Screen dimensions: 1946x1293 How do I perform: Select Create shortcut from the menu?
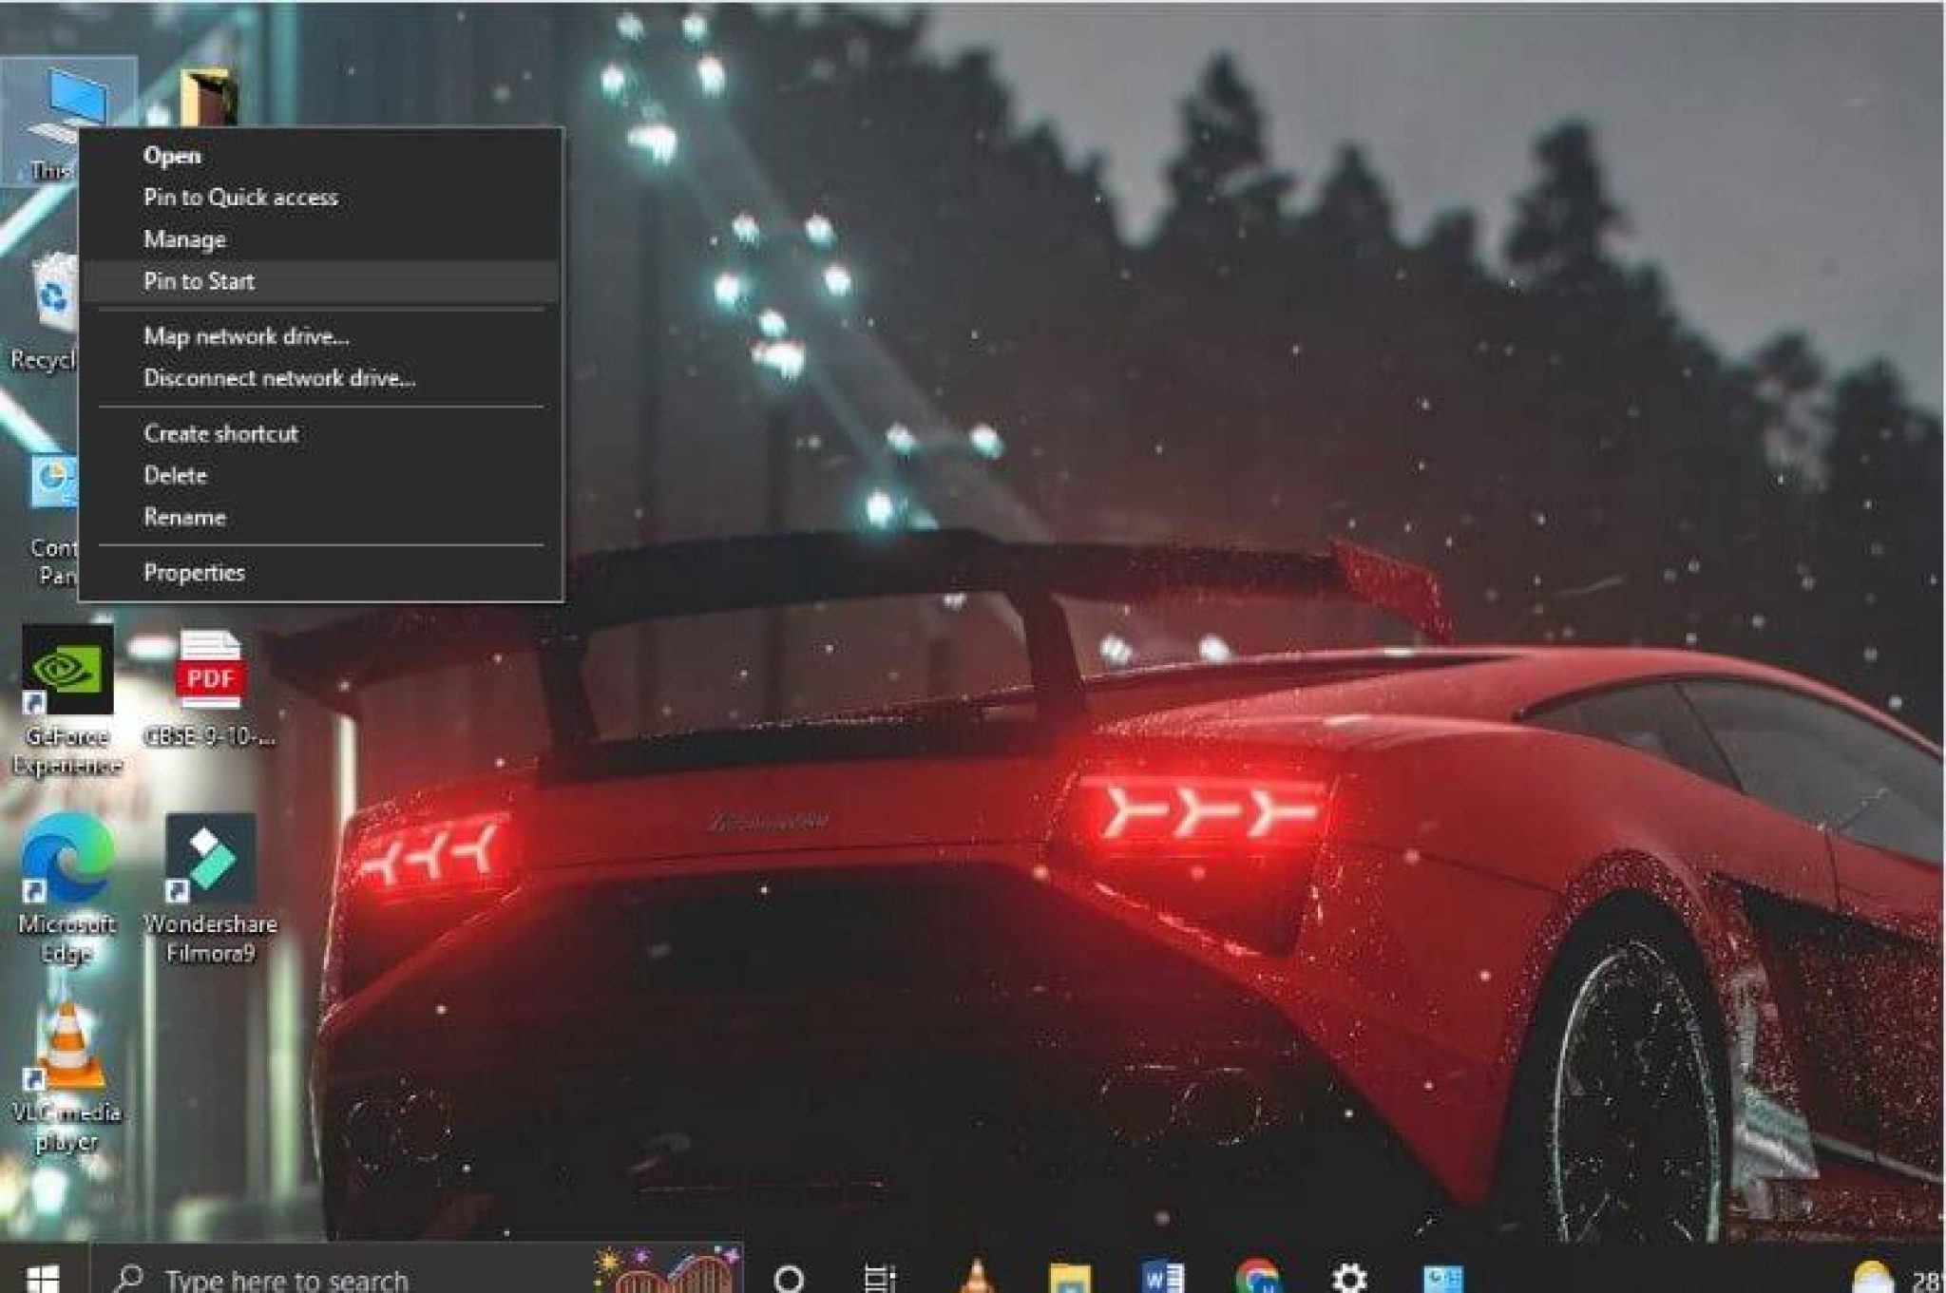click(219, 432)
